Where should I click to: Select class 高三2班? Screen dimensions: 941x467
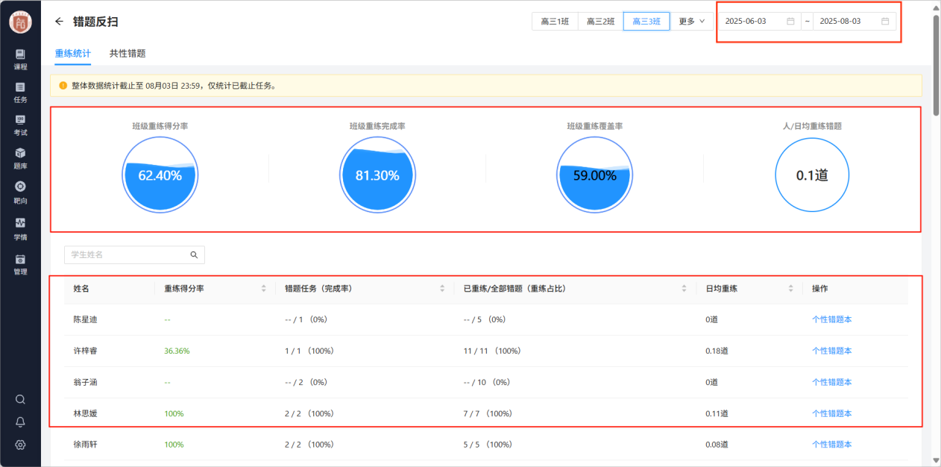pyautogui.click(x=600, y=22)
